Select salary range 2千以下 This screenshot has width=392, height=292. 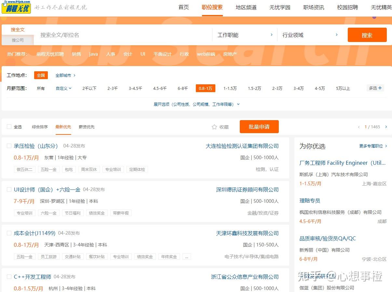click(x=89, y=88)
